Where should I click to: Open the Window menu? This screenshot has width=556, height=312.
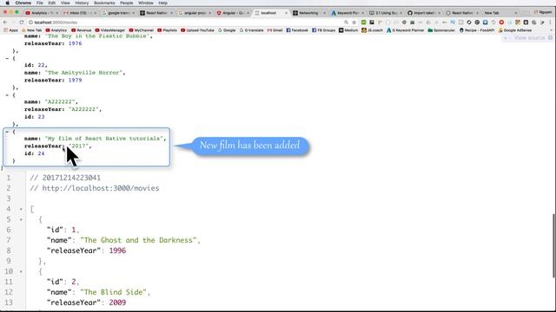[x=146, y=3]
